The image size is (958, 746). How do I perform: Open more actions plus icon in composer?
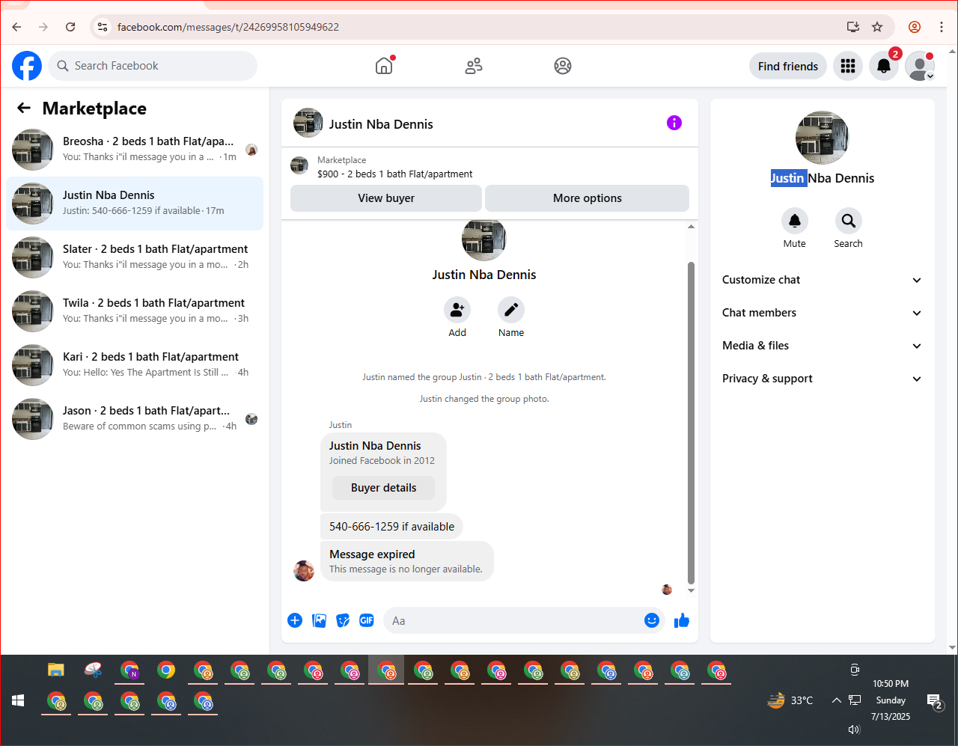click(x=295, y=620)
